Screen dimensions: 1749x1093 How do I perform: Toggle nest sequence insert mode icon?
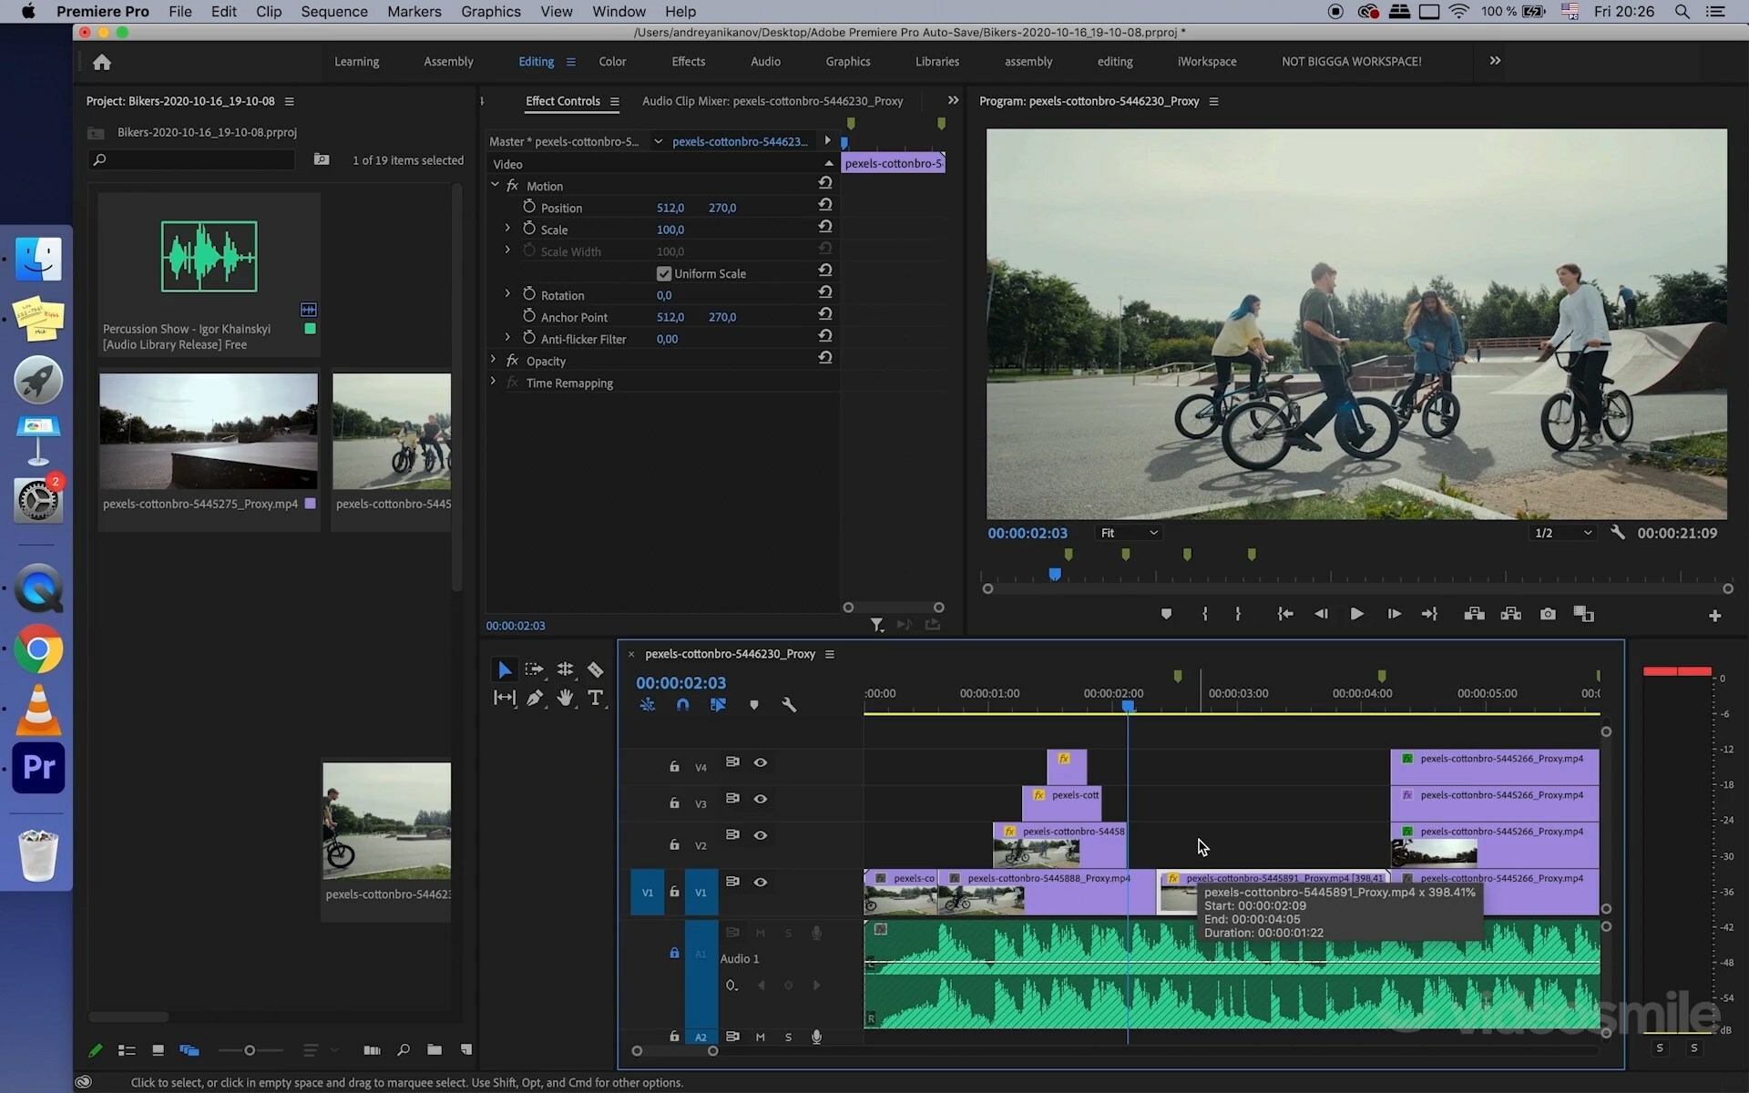tap(648, 705)
